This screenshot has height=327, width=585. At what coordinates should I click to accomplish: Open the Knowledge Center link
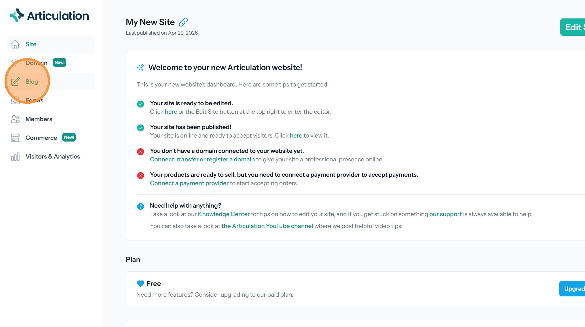point(224,214)
